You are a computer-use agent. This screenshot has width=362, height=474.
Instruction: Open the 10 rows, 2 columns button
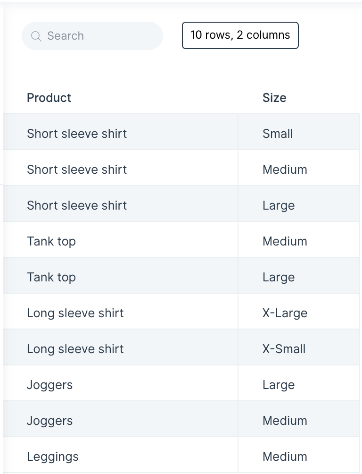coord(240,35)
